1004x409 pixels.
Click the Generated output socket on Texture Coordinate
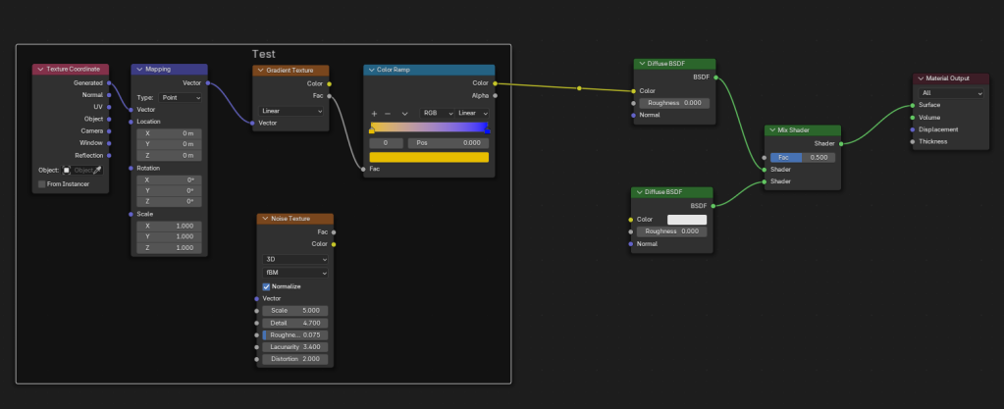coord(108,83)
